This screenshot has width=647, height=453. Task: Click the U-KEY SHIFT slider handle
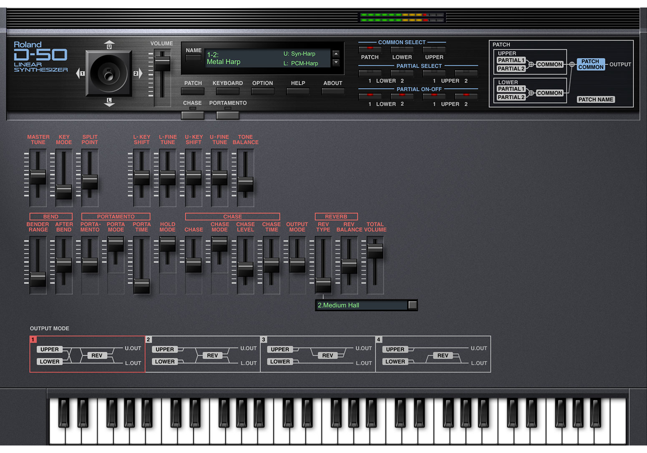click(x=193, y=178)
